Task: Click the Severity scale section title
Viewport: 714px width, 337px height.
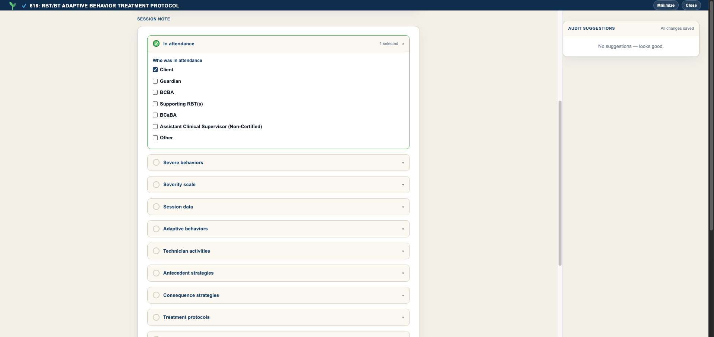Action: click(x=179, y=185)
